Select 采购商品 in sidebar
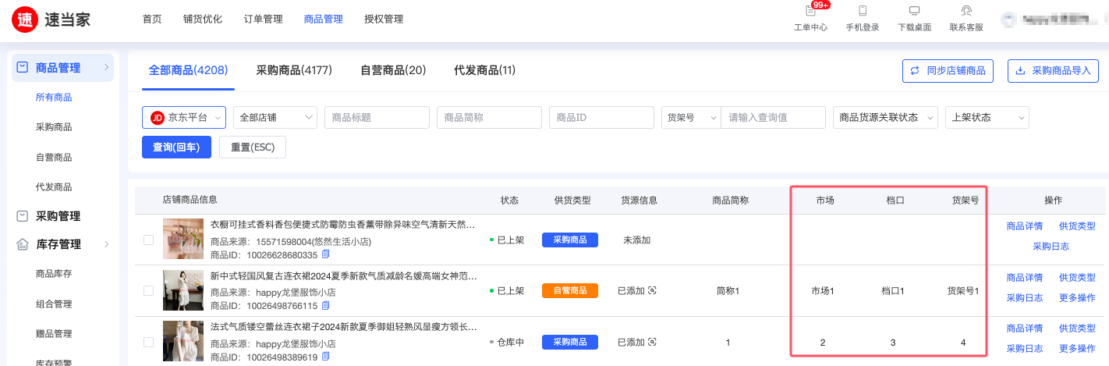The height and width of the screenshot is (366, 1109). pos(54,127)
